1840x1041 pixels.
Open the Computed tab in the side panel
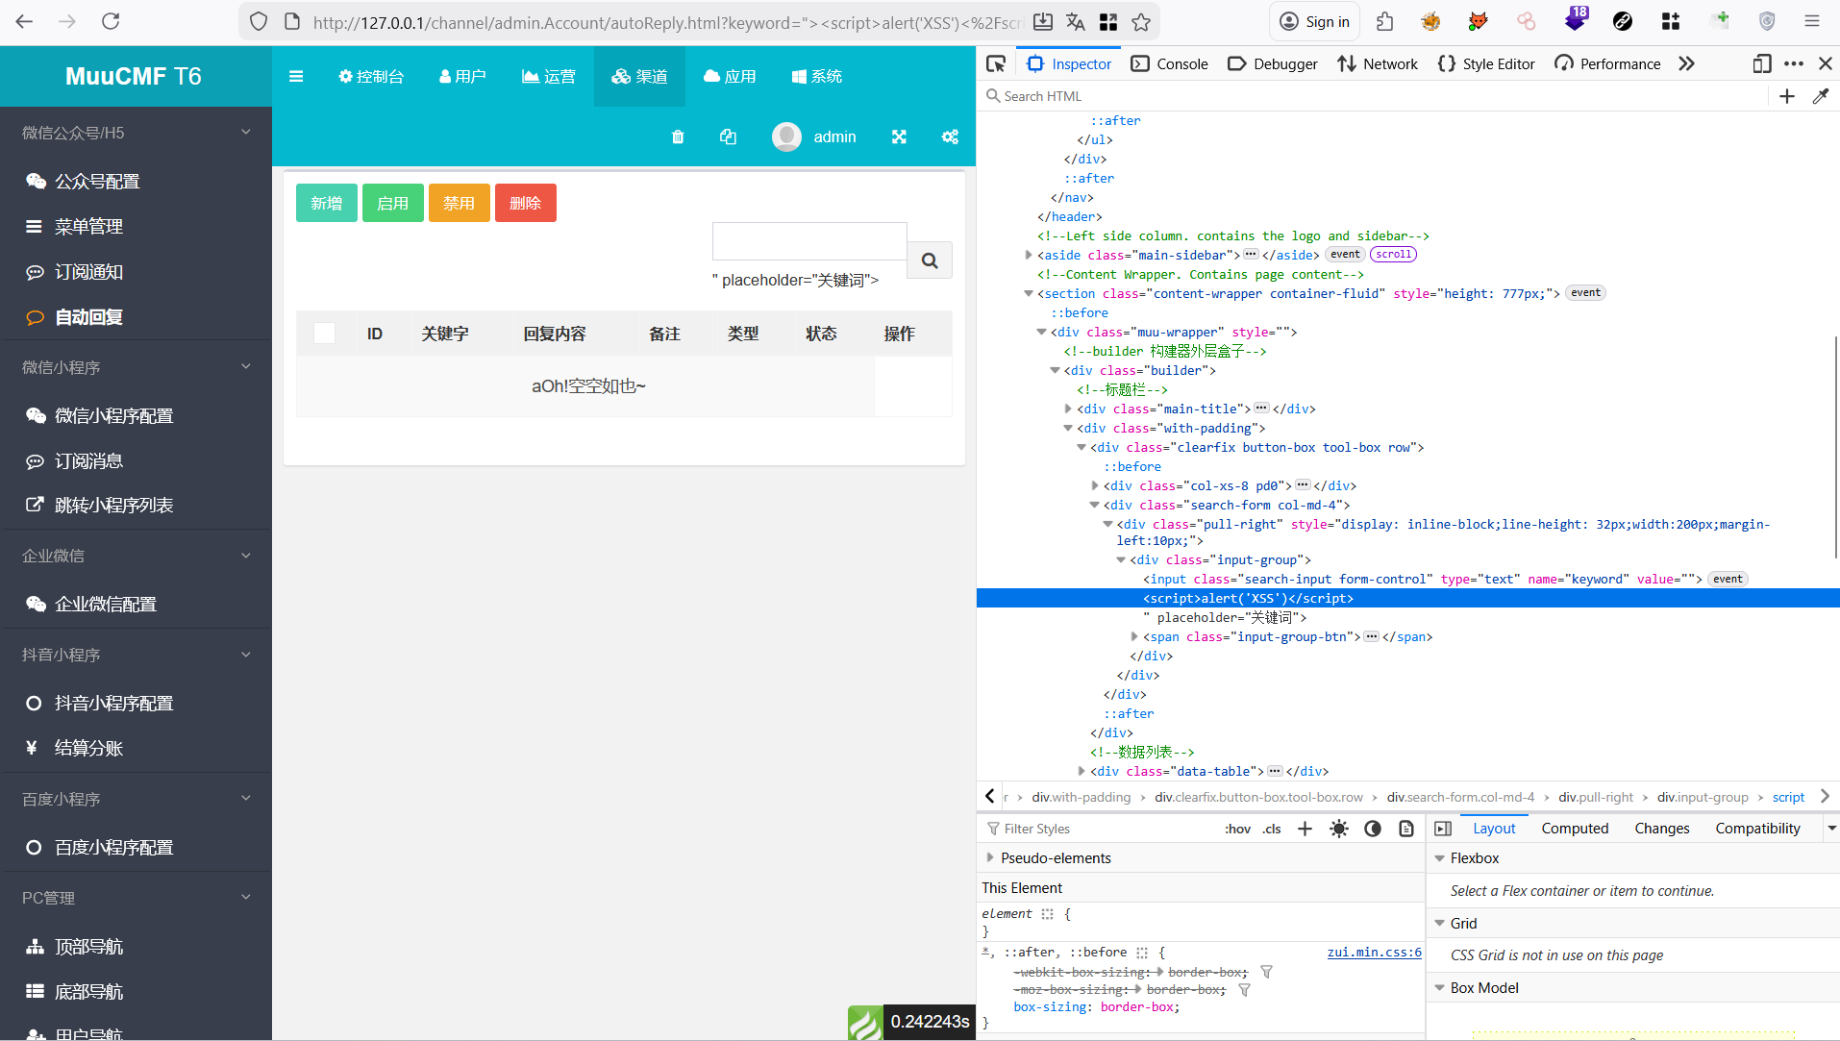1574,829
